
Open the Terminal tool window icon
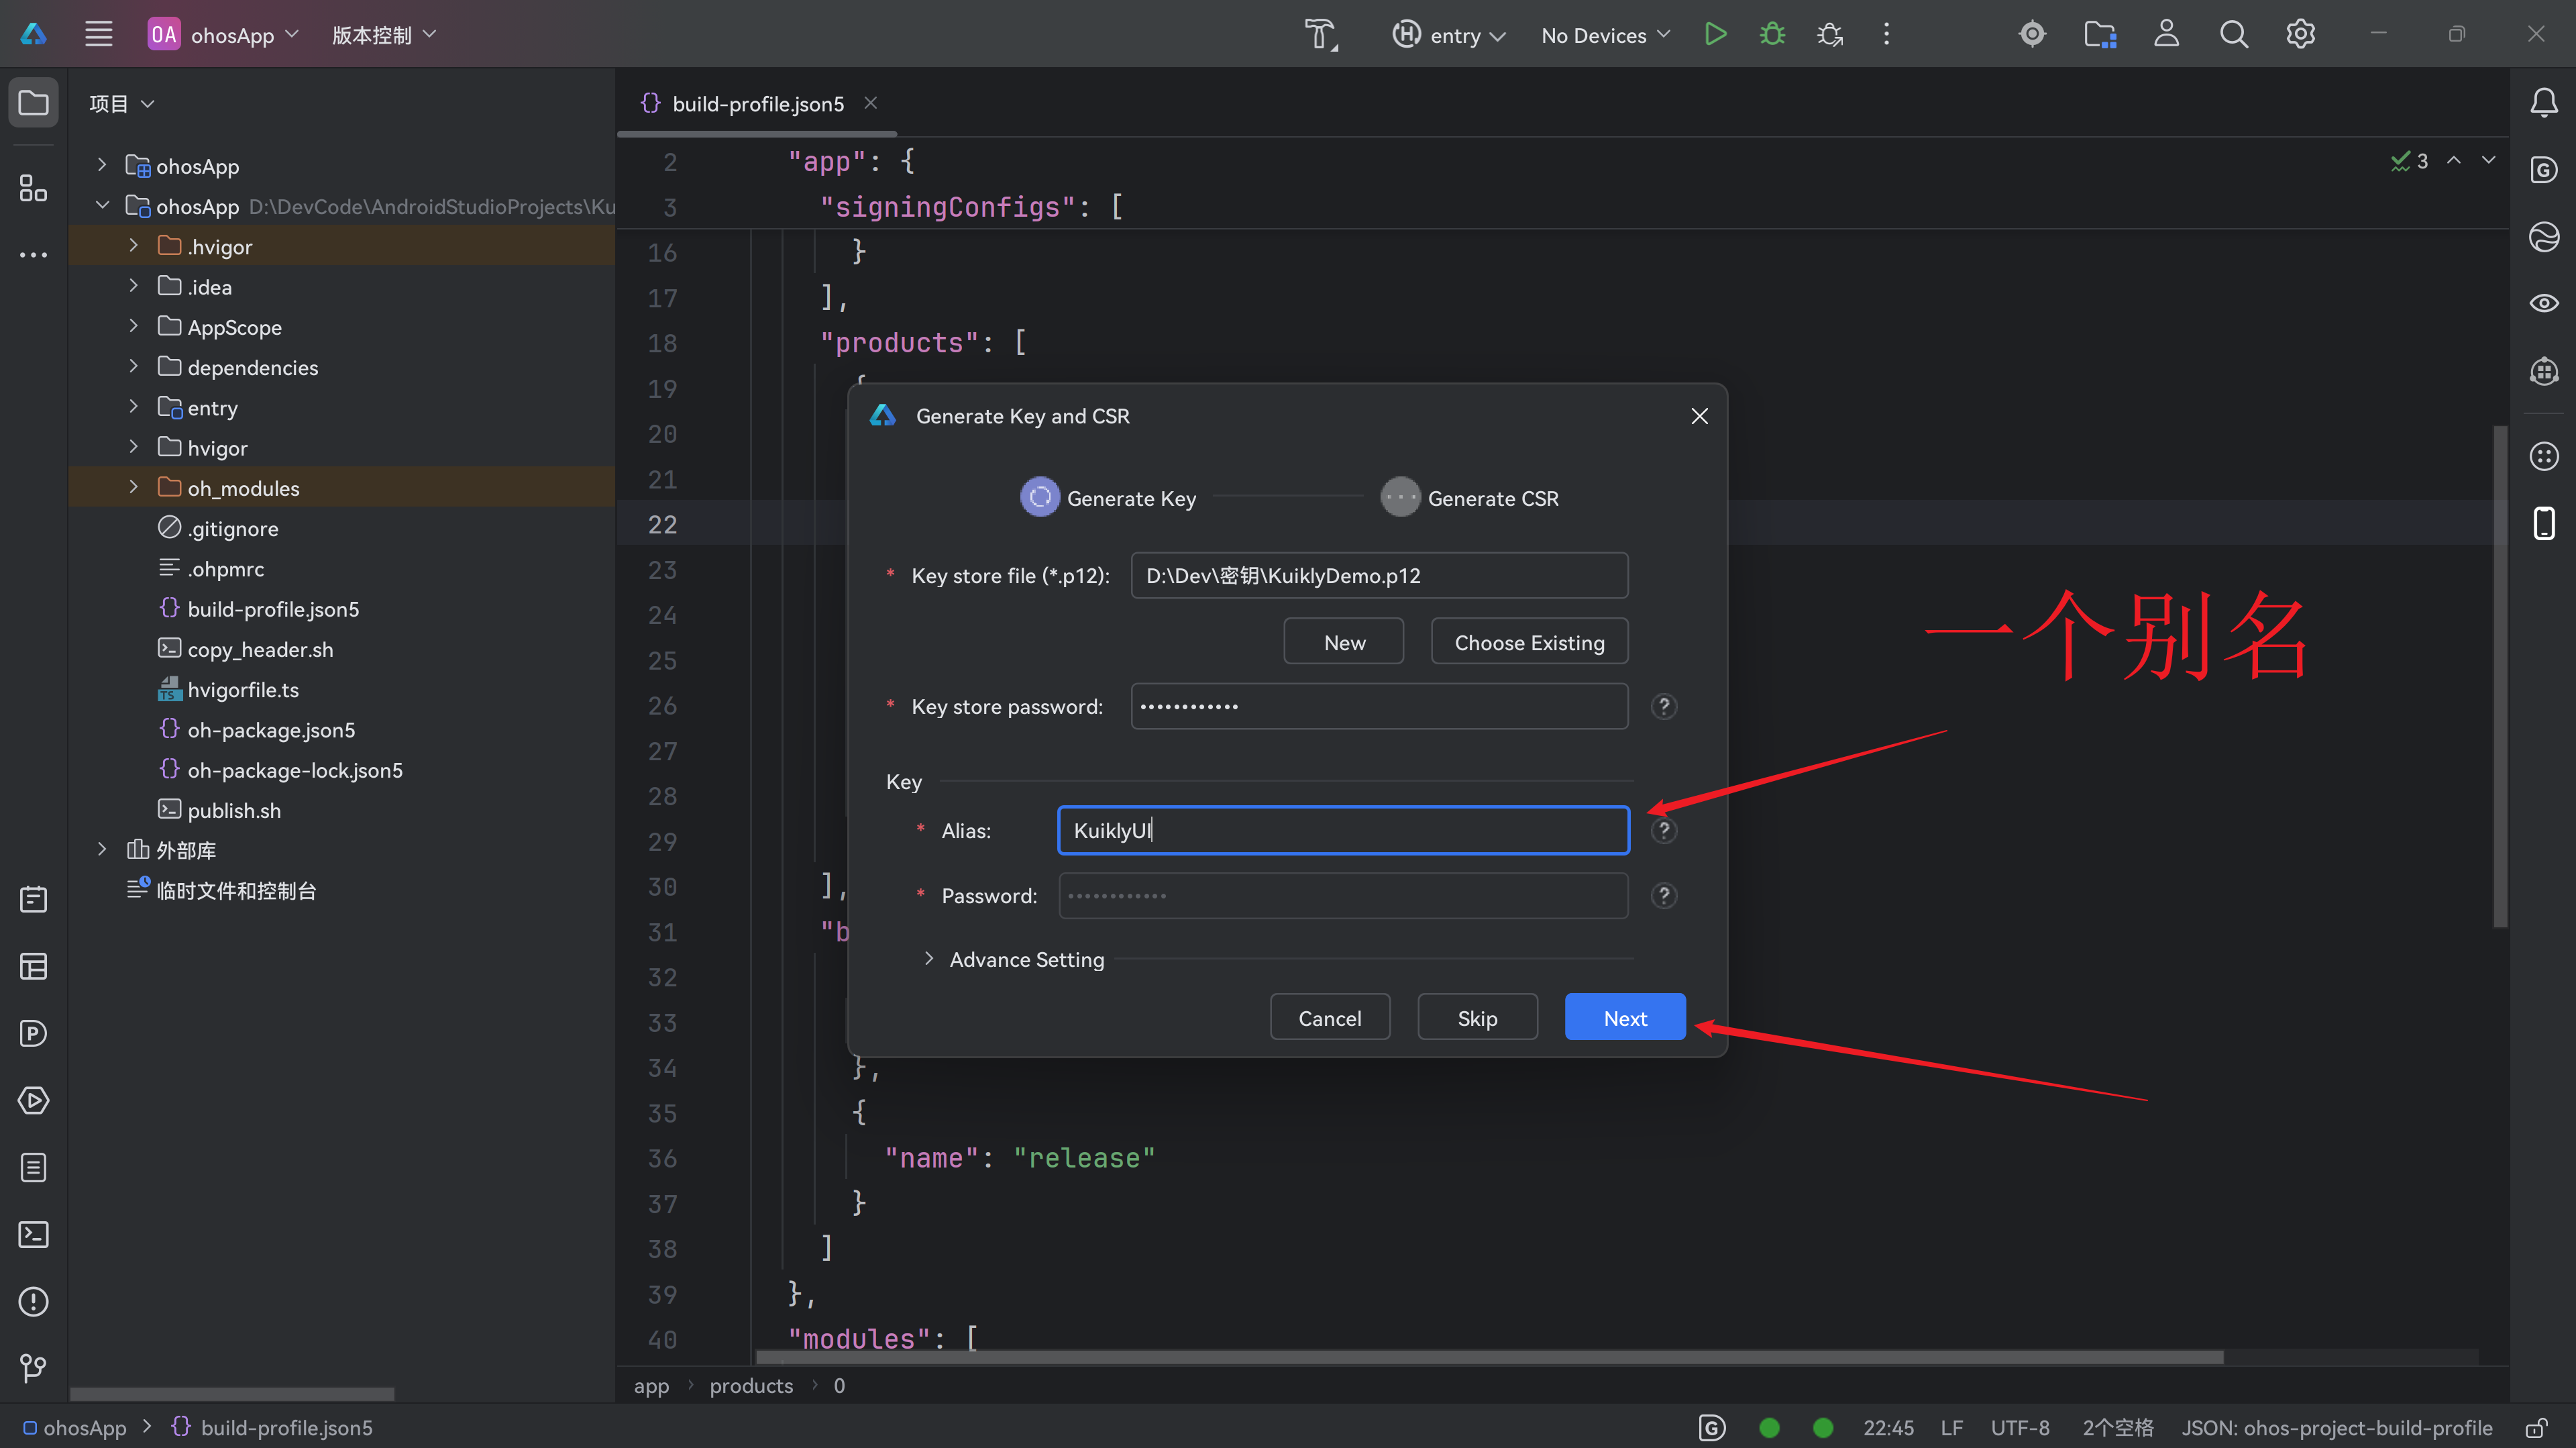(33, 1234)
